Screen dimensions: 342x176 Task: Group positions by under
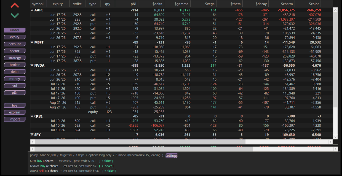coord(15,30)
